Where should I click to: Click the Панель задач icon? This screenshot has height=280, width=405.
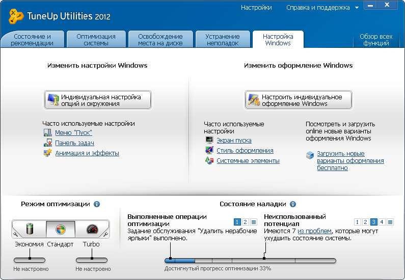click(x=47, y=143)
